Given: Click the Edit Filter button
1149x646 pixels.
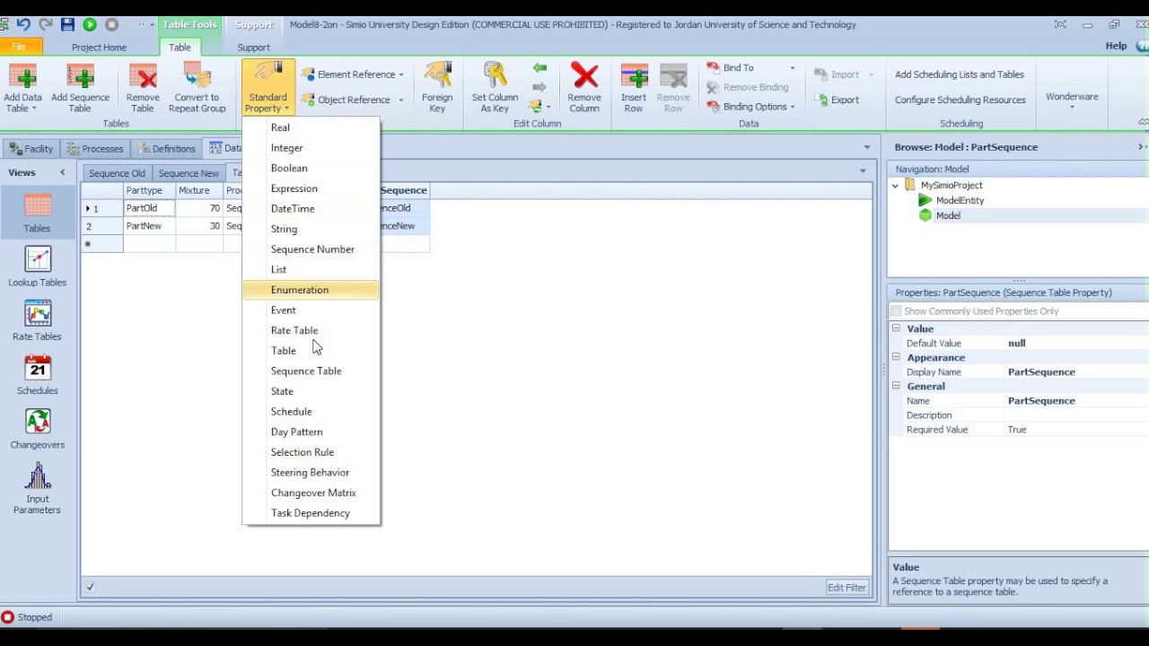Looking at the screenshot, I should (x=846, y=588).
